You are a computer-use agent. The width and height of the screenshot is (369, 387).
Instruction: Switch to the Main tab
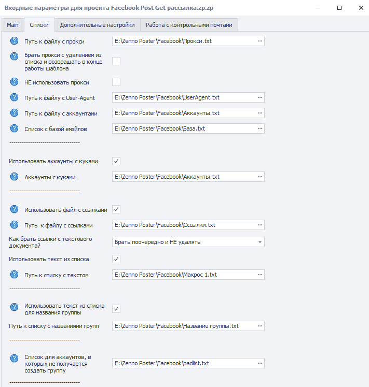12,25
